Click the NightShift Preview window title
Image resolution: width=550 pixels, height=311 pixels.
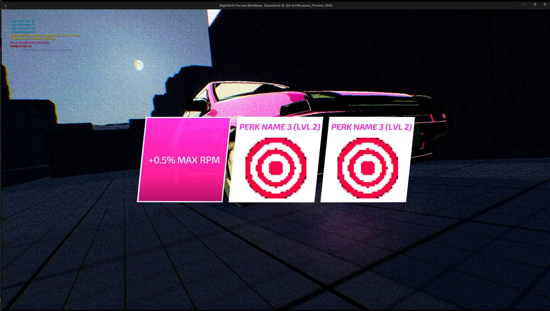click(x=275, y=5)
